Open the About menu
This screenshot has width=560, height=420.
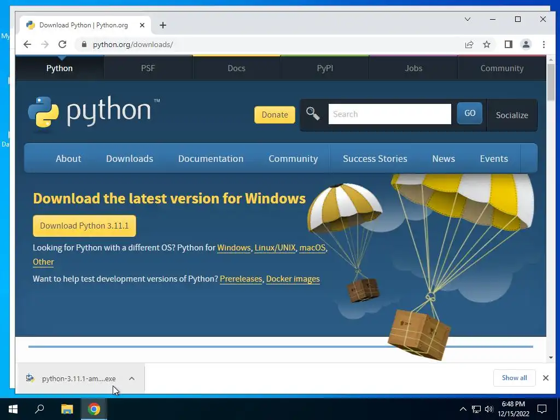point(68,159)
